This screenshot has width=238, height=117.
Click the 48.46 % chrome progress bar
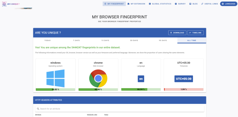coord(98,89)
